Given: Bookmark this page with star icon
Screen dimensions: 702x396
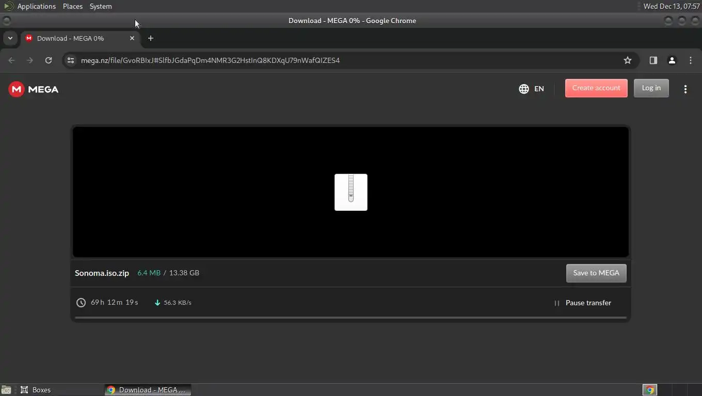Looking at the screenshot, I should click(x=628, y=60).
